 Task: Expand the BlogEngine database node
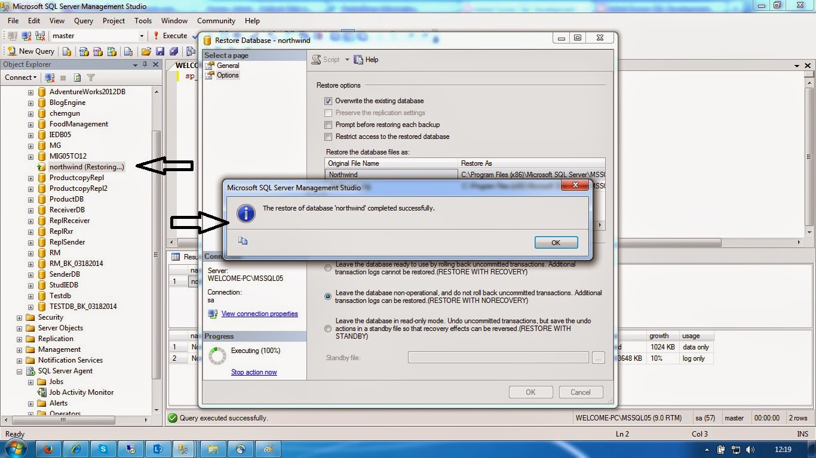(30, 103)
